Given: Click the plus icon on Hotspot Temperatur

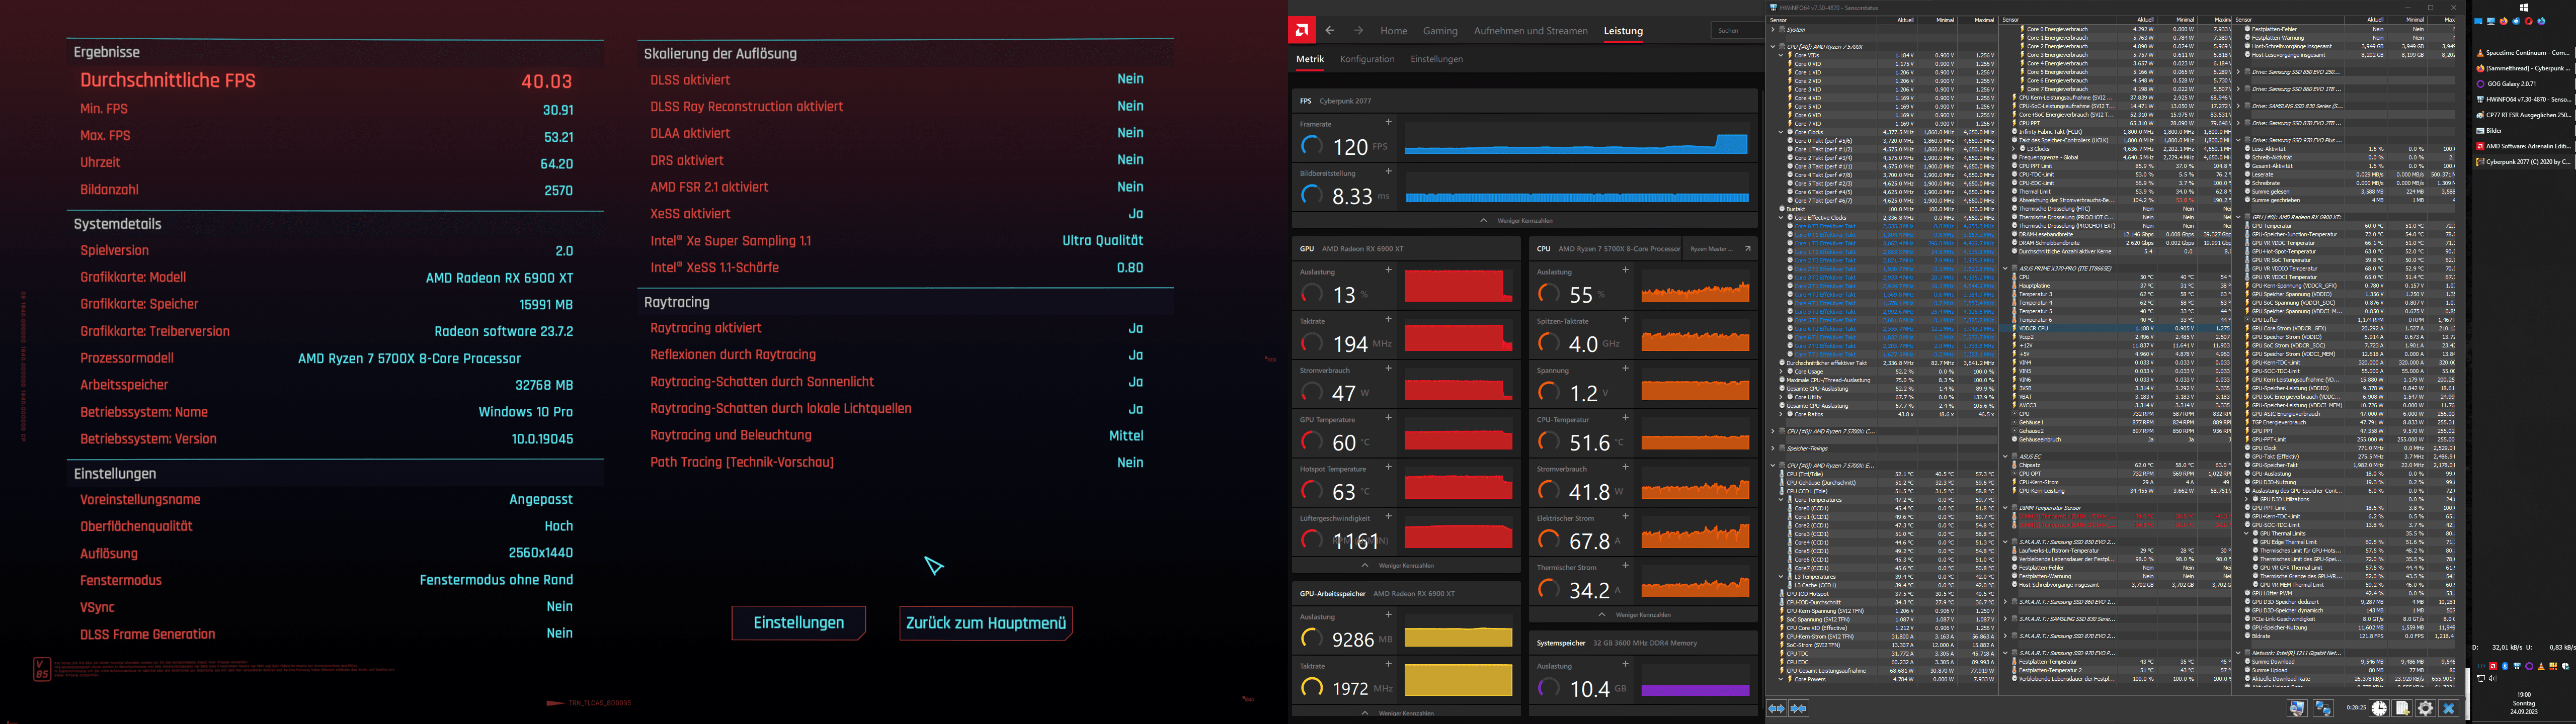Looking at the screenshot, I should point(1389,467).
